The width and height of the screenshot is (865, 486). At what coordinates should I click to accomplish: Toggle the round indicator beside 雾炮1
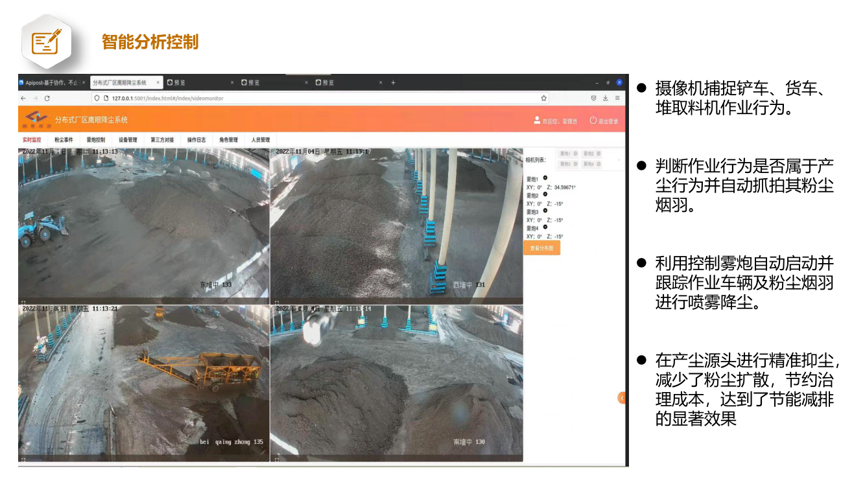pos(545,178)
